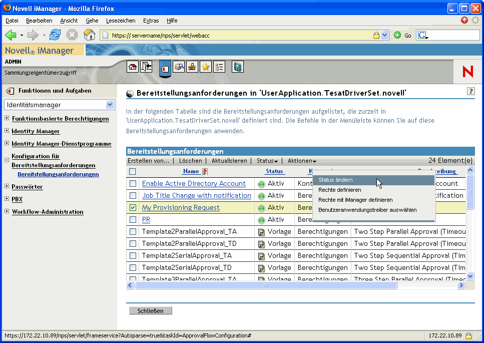
Task: Click horizontal scrollbar right arrow
Action: click(x=461, y=285)
